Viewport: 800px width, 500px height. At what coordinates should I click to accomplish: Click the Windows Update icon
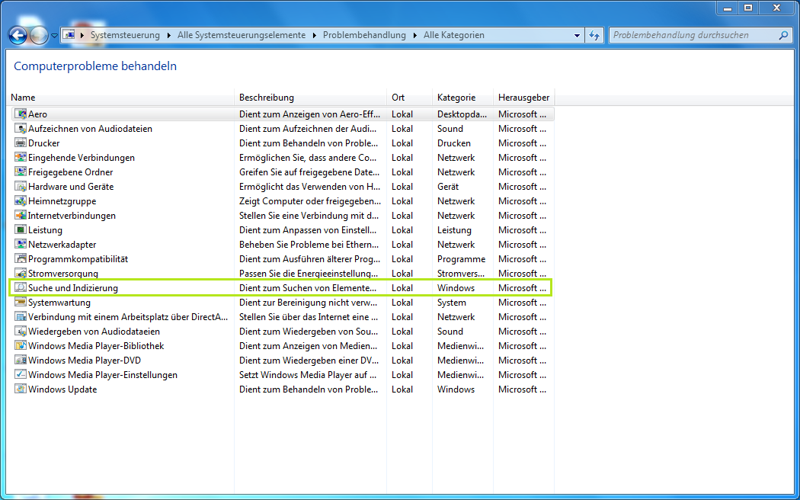click(21, 389)
